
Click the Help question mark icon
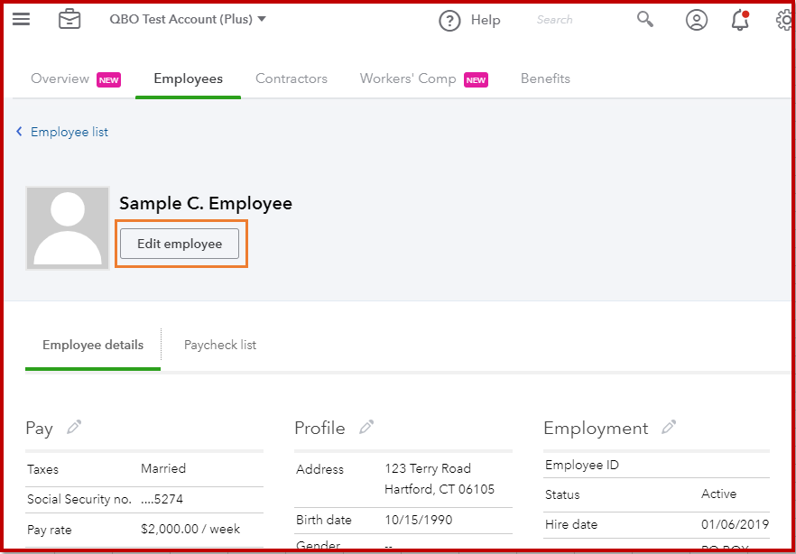[x=449, y=21]
